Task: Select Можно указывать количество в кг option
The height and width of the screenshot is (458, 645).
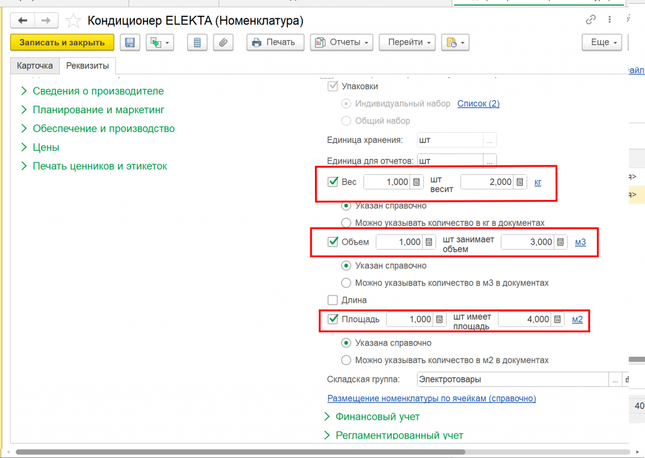Action: (346, 223)
